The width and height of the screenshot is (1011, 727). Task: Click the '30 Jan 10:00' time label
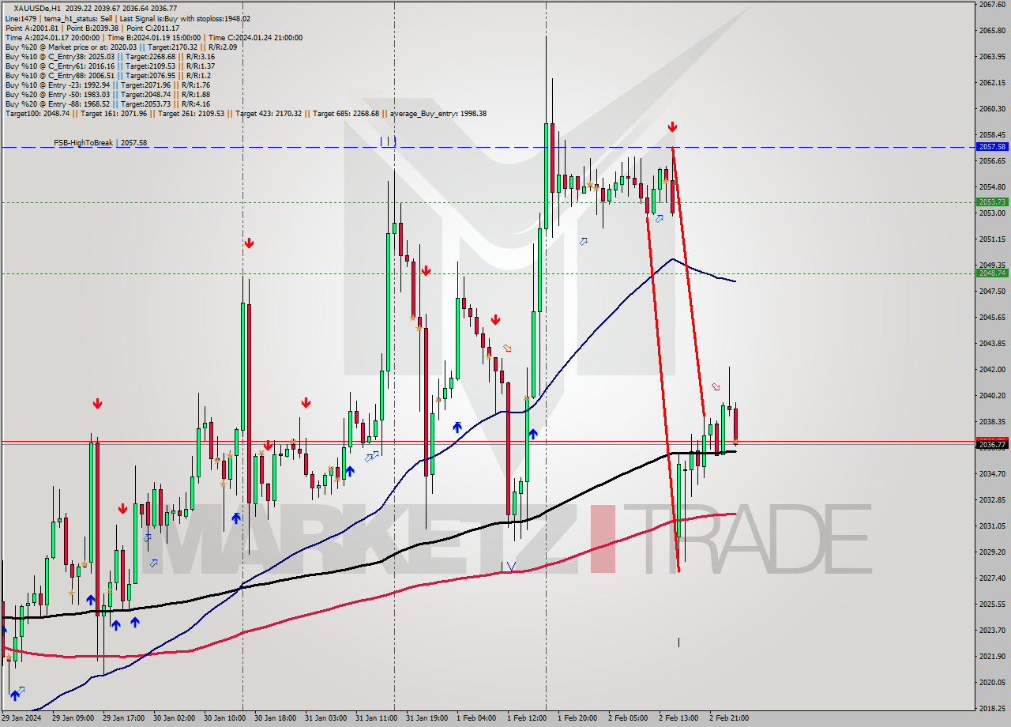224,718
